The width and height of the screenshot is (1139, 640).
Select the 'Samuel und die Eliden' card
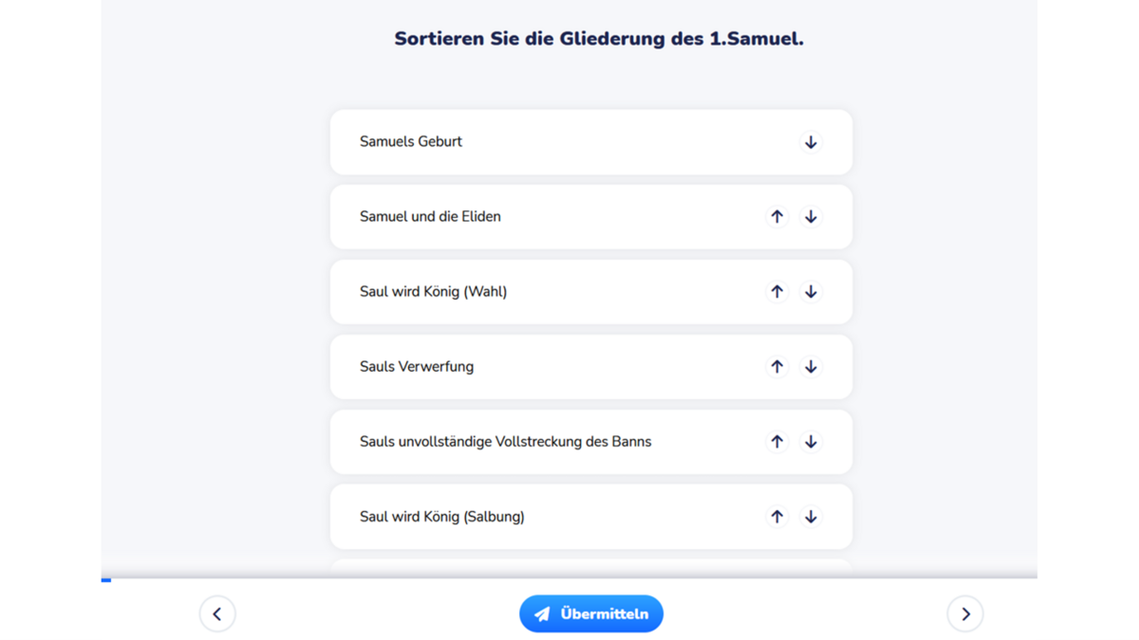pyautogui.click(x=430, y=217)
